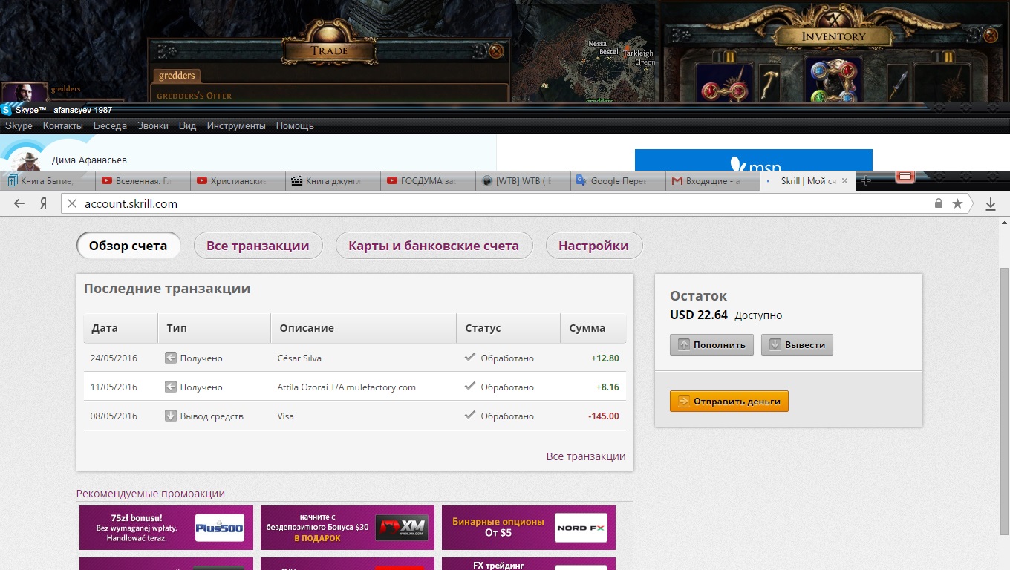Click USD 22.64 balance
The height and width of the screenshot is (570, 1010).
tap(698, 315)
